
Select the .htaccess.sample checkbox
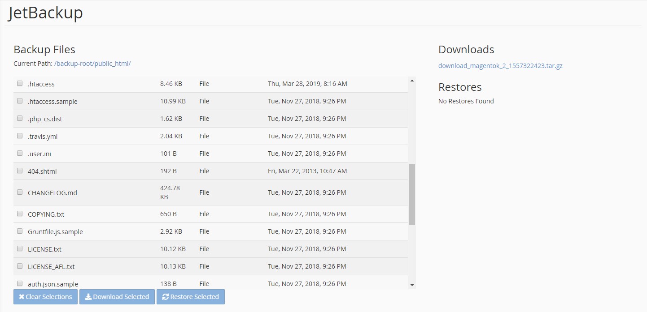[x=20, y=101]
